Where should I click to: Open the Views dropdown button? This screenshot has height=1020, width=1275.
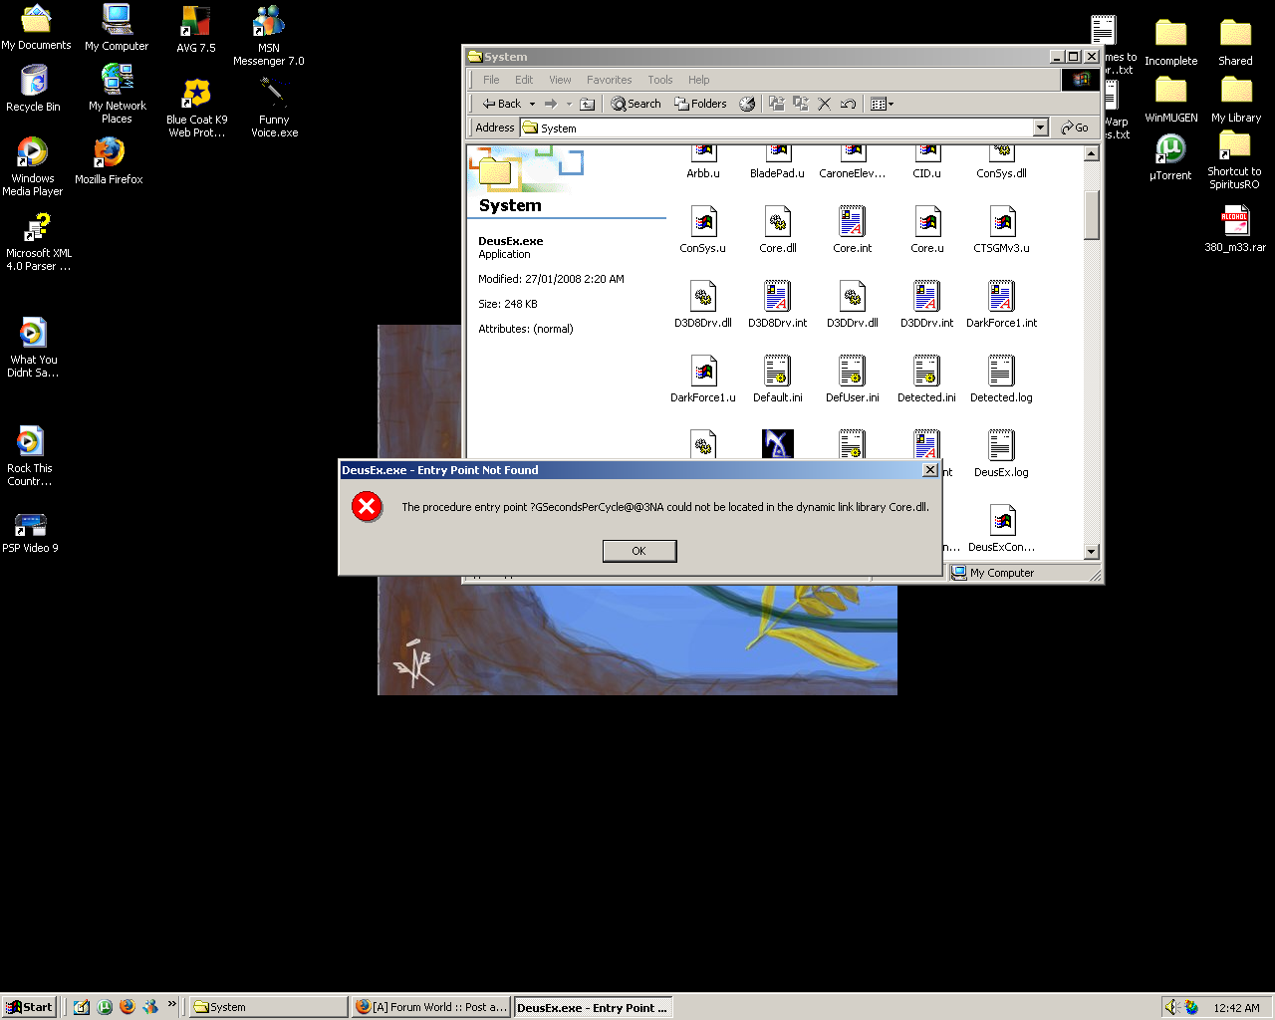882,104
